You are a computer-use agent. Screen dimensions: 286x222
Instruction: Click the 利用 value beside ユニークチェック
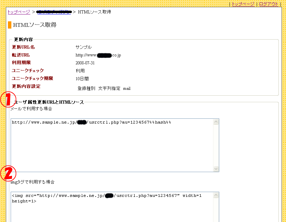click(x=80, y=71)
